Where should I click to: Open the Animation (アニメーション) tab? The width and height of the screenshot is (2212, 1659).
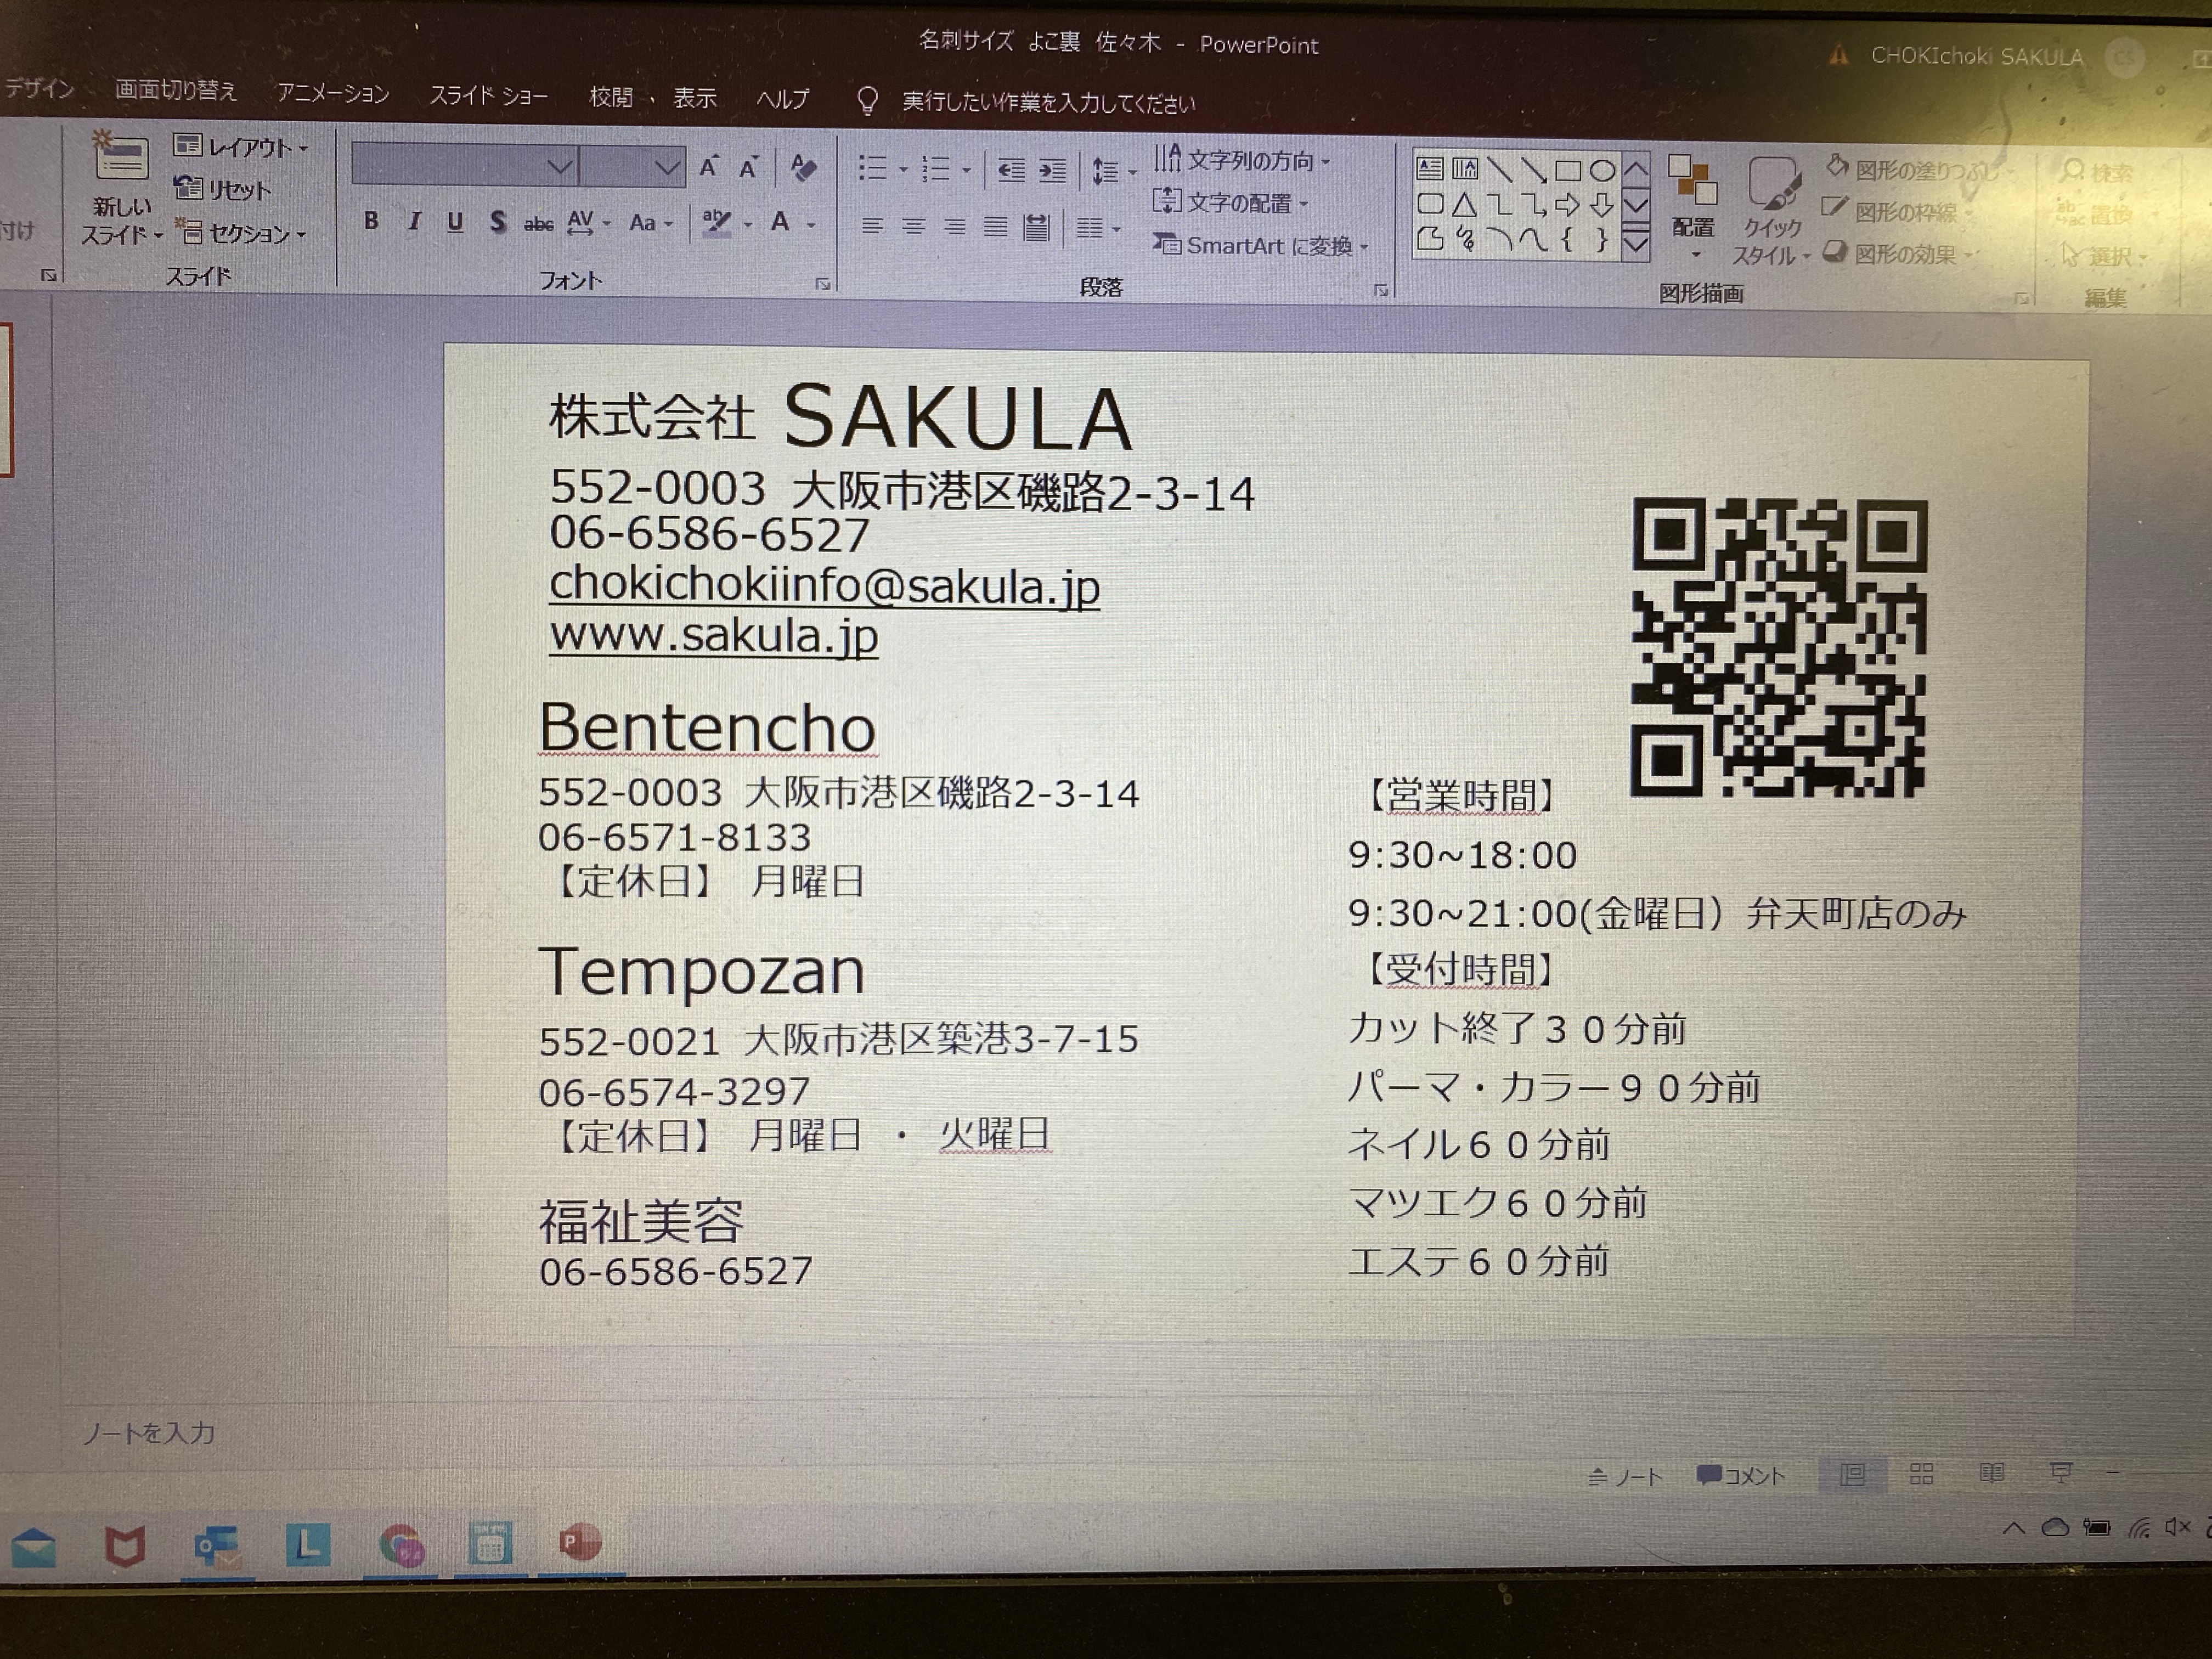(333, 94)
